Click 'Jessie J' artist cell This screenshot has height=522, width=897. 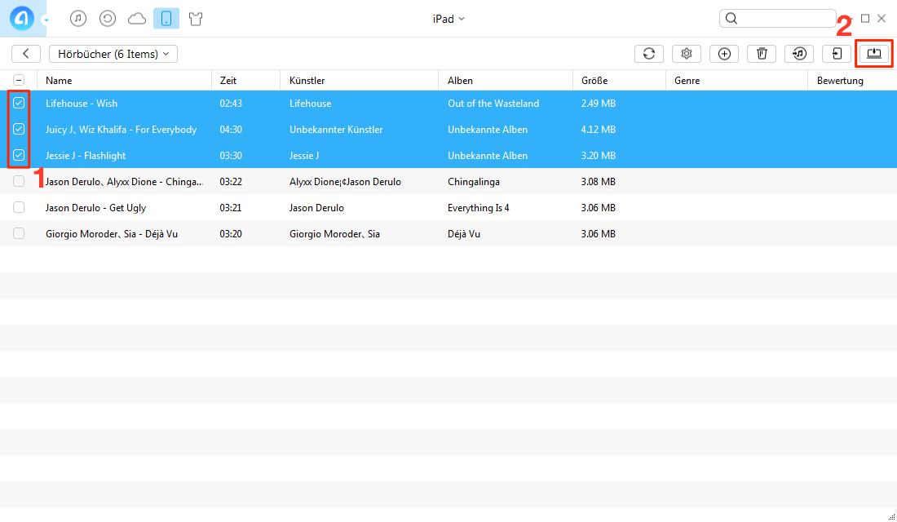pos(304,156)
